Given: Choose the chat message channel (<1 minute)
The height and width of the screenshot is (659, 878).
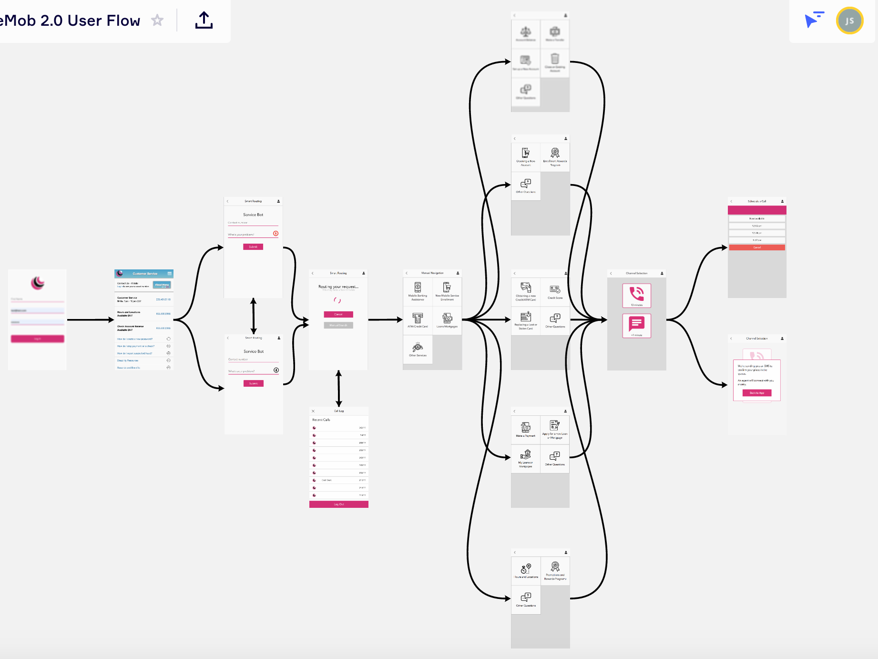Looking at the screenshot, I should coord(637,326).
